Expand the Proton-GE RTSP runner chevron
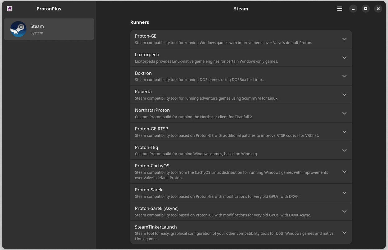Viewport: 388px width, 250px height. tap(344, 132)
